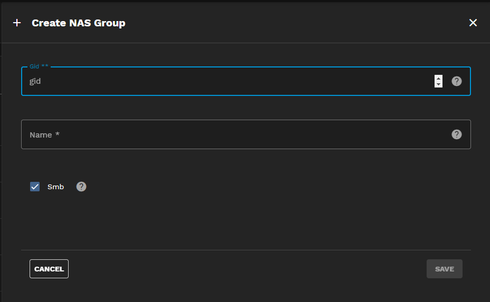Increase Gid with the up spinner arrow
Screen dimensions: 490x302
pyautogui.click(x=438, y=79)
